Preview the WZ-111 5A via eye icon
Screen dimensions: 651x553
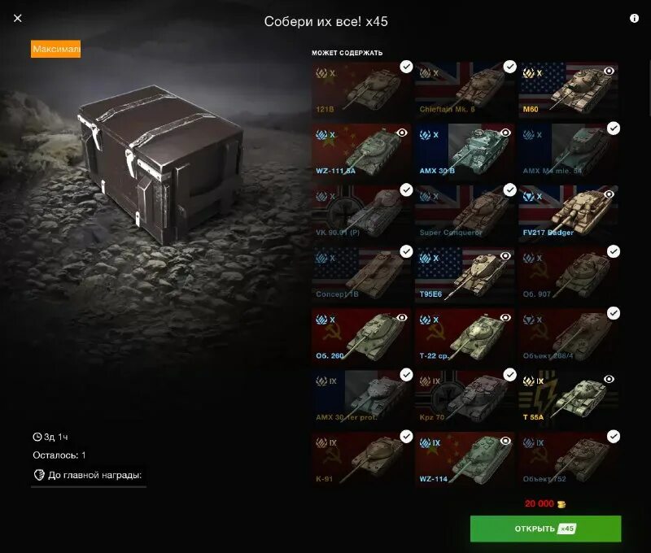coord(401,133)
